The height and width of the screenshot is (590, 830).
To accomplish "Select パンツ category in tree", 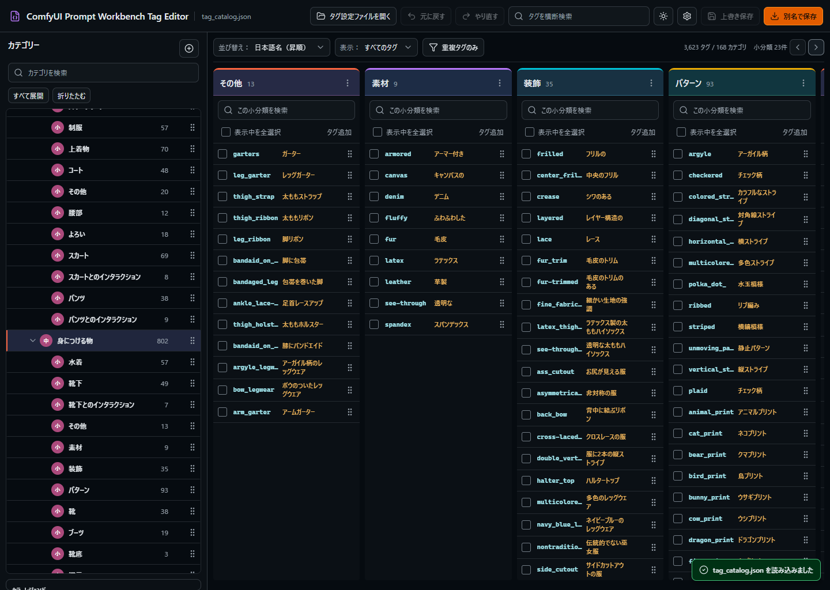I will pyautogui.click(x=104, y=298).
